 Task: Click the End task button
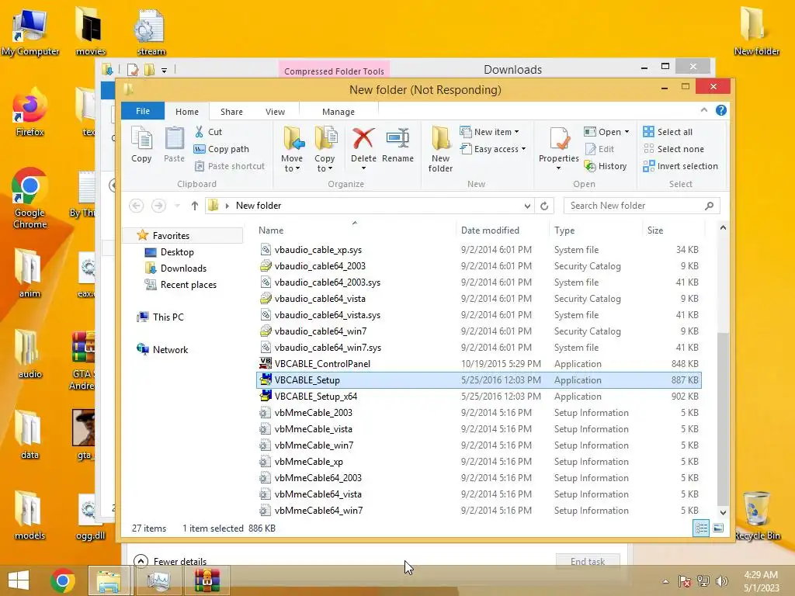[588, 561]
